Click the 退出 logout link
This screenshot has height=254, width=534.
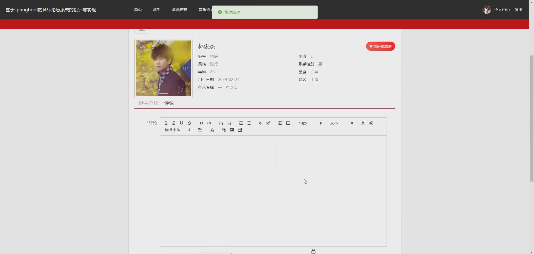[x=518, y=9]
